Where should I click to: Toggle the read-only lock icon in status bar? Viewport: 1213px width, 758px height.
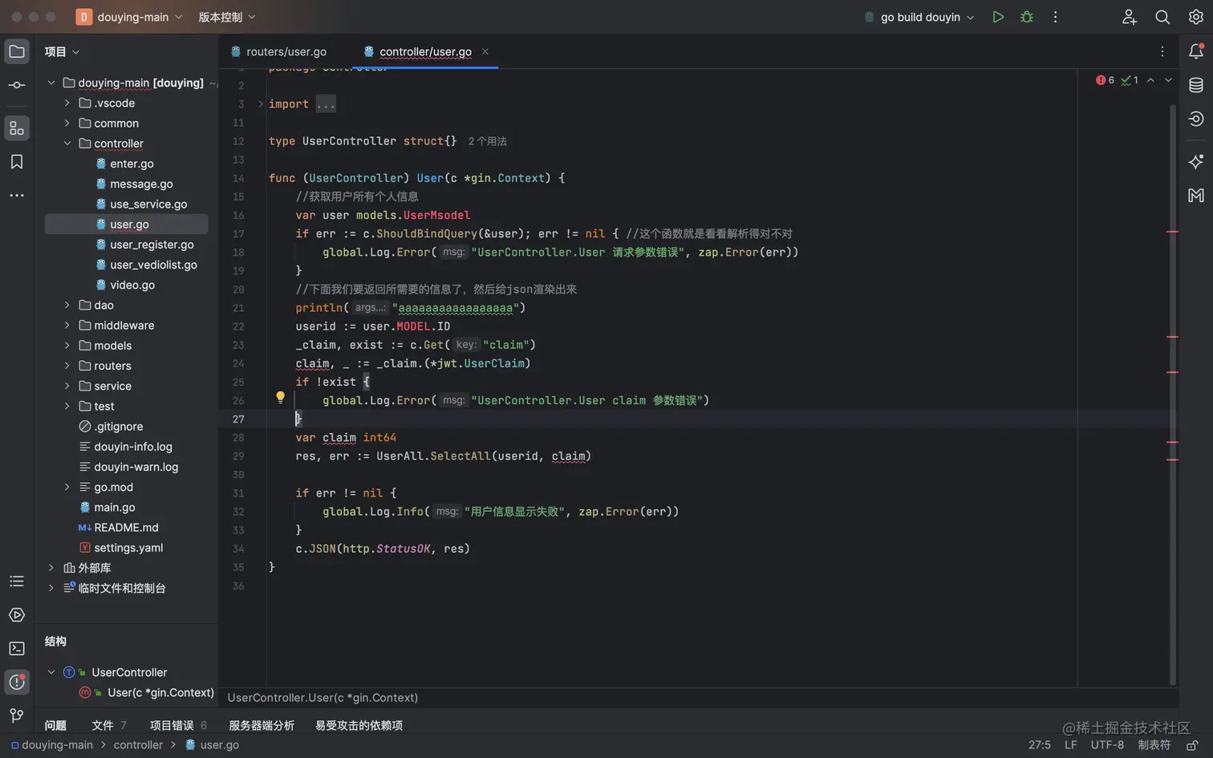(x=1193, y=745)
